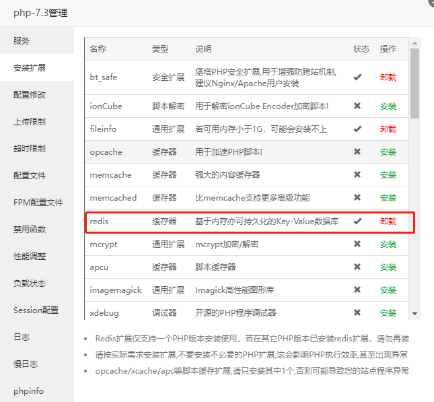
Task: Open 配置文件 tab
Action: pyautogui.click(x=37, y=175)
